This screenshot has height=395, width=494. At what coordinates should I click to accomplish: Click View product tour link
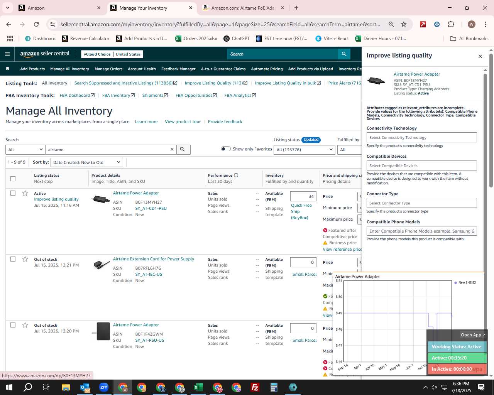point(183,122)
